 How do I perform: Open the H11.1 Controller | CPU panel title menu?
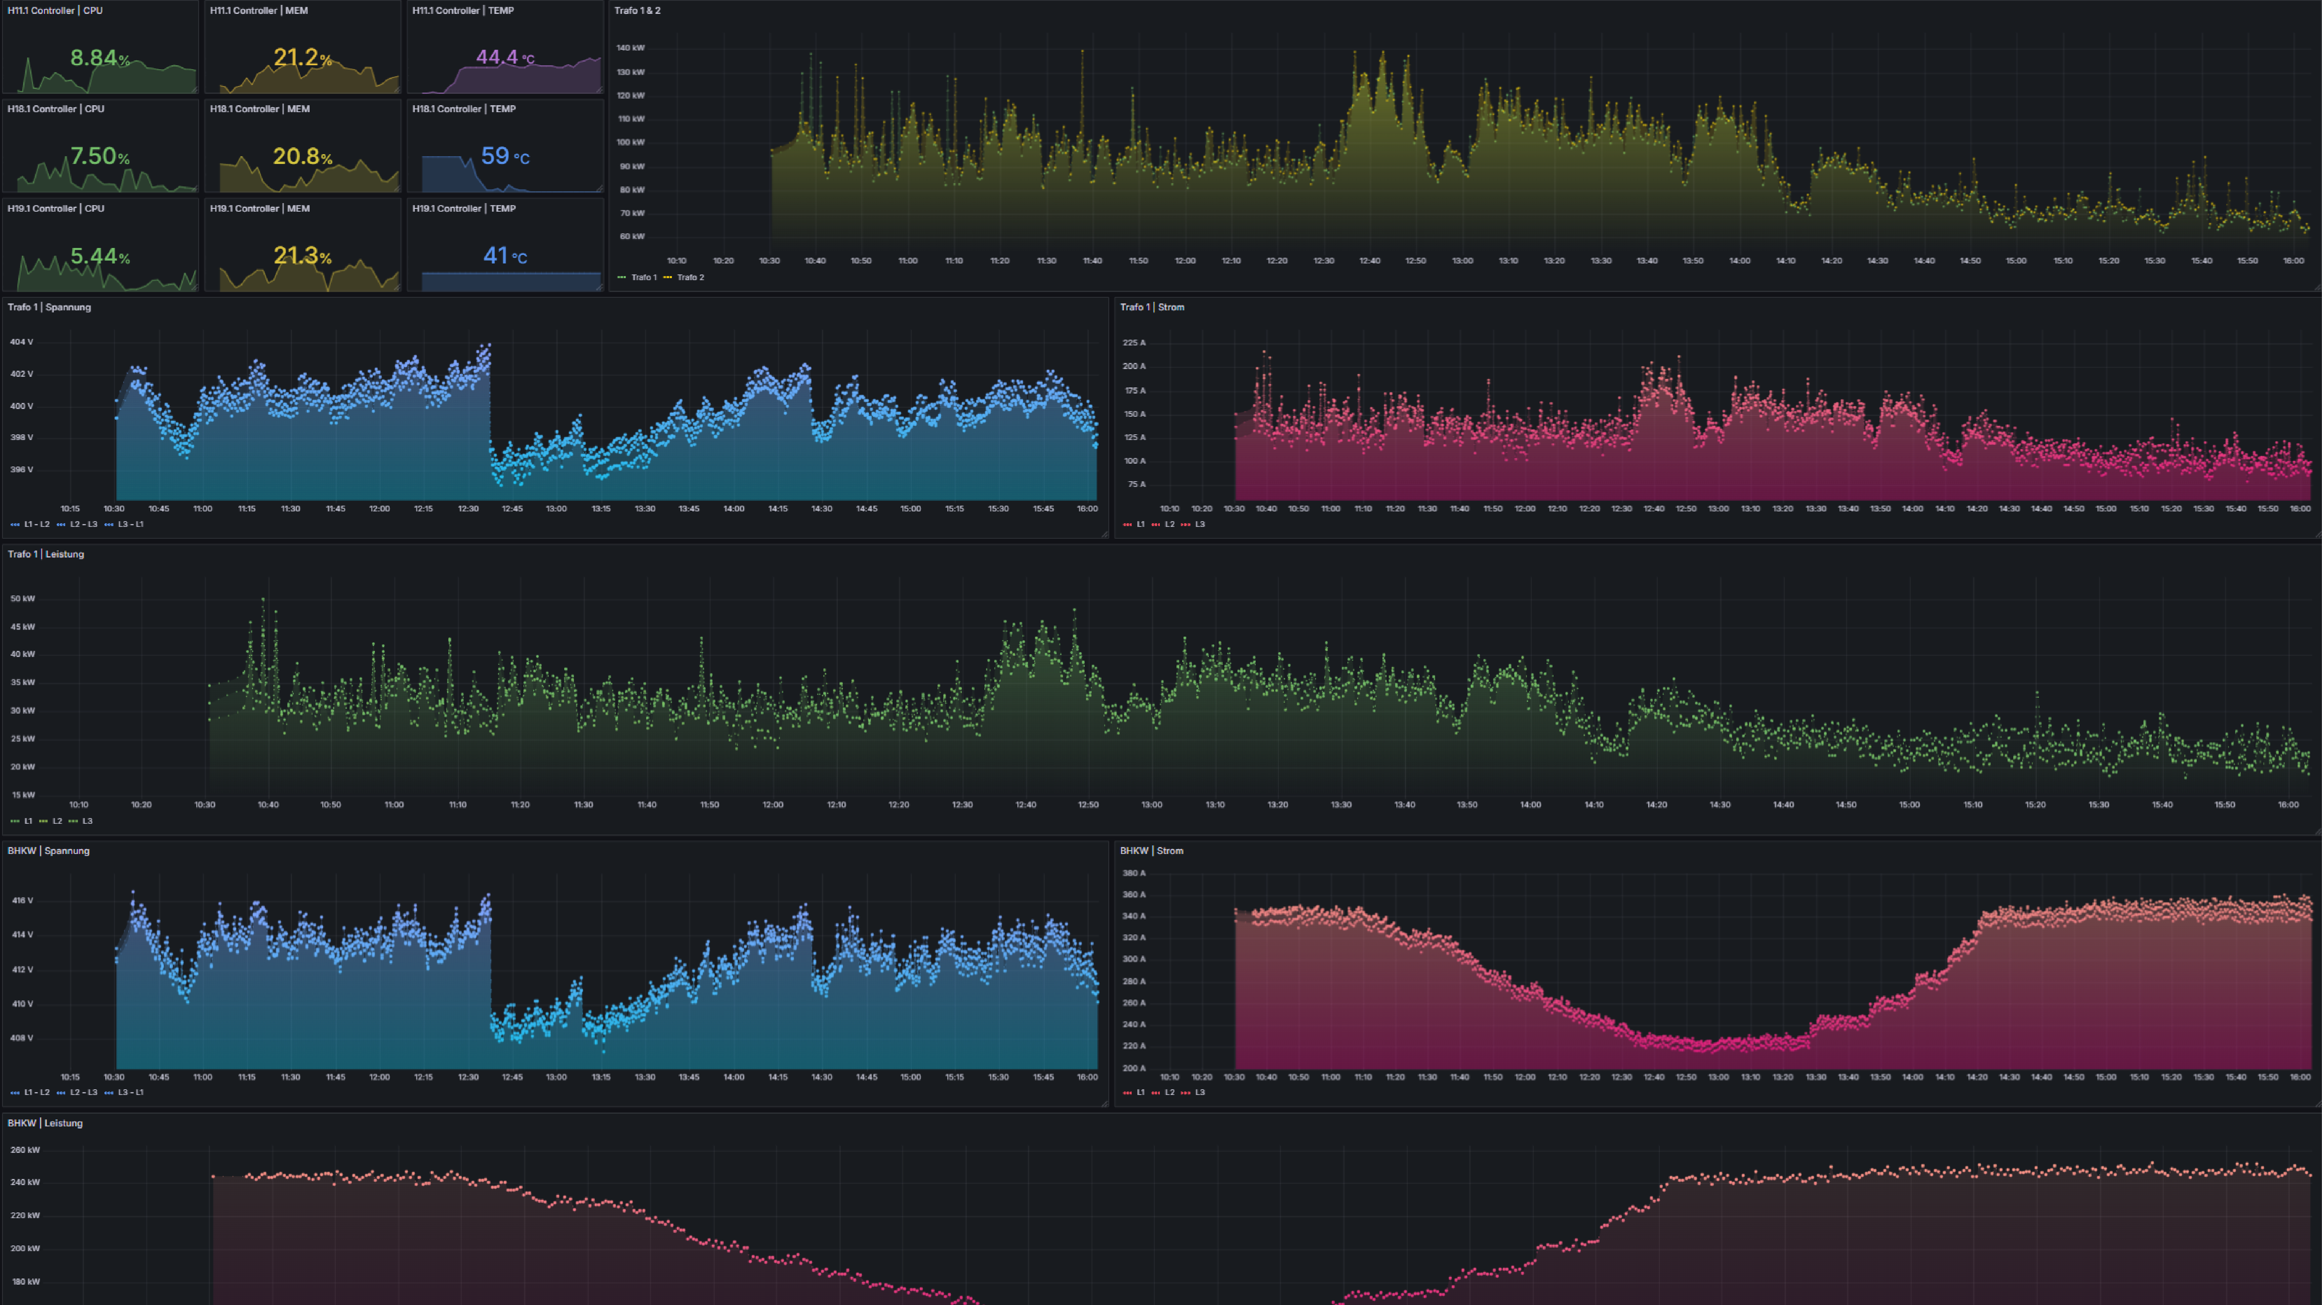tap(55, 11)
